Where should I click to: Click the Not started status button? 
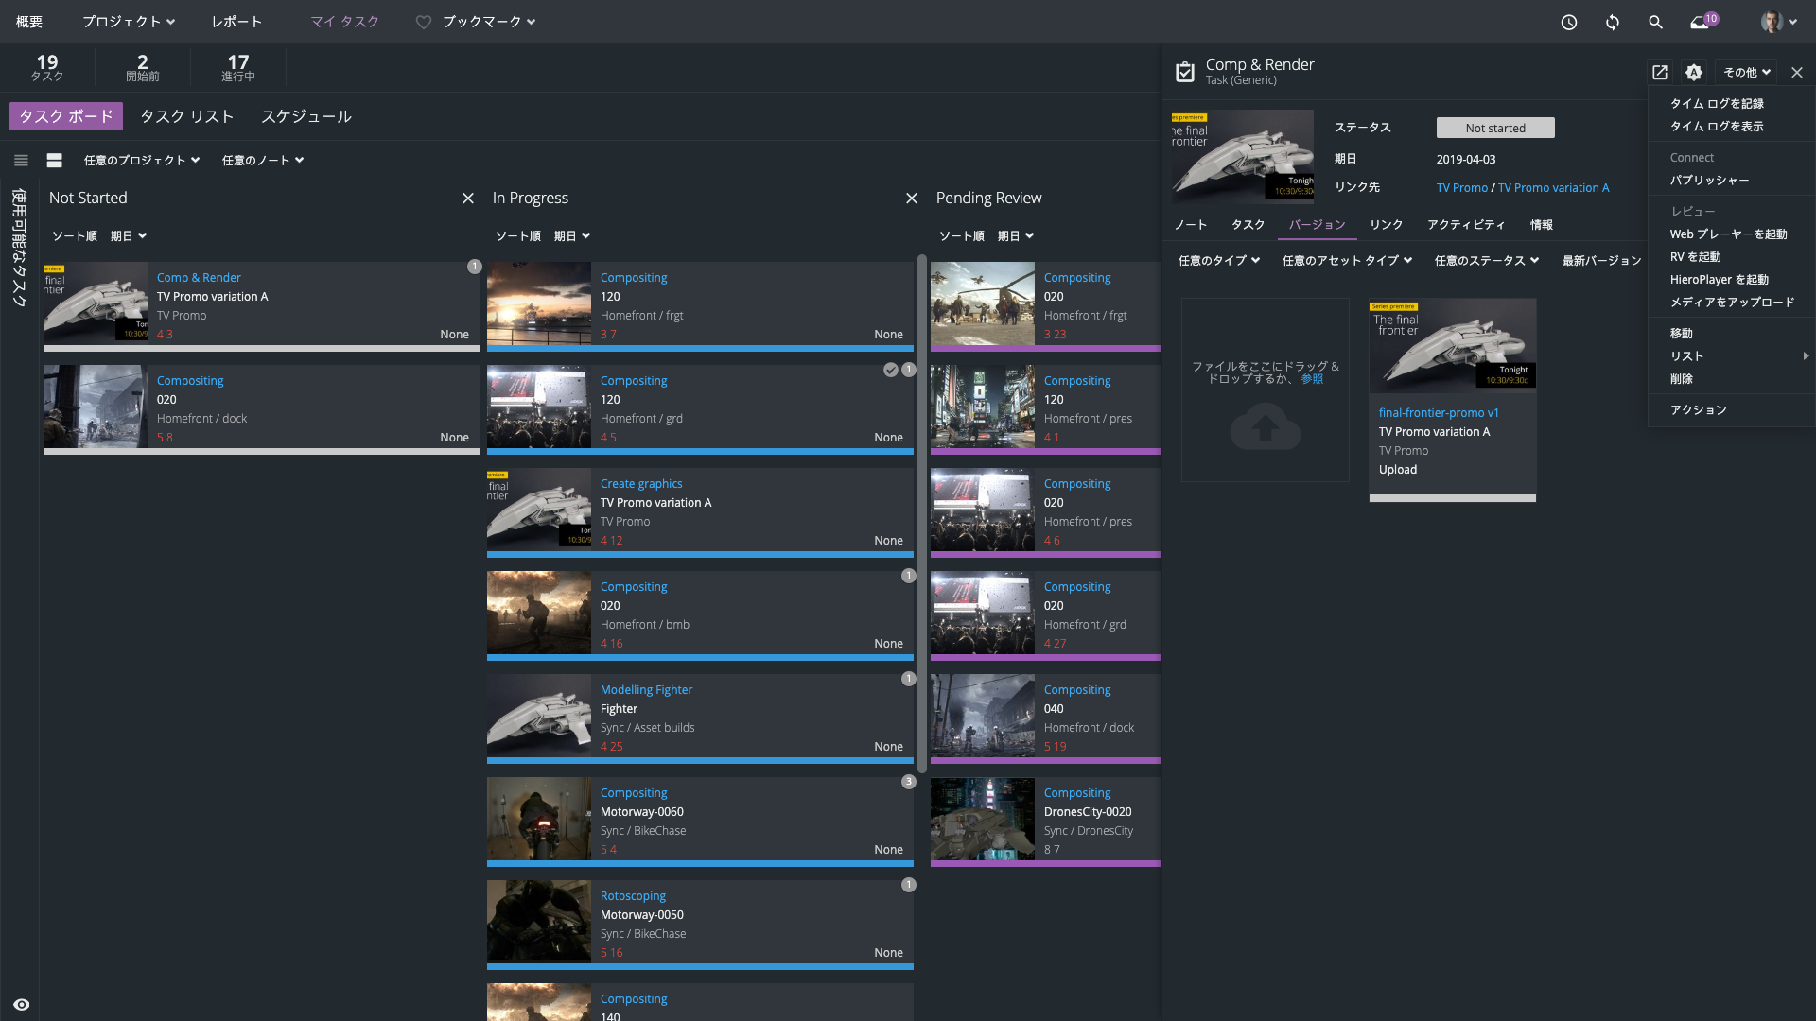pos(1495,128)
